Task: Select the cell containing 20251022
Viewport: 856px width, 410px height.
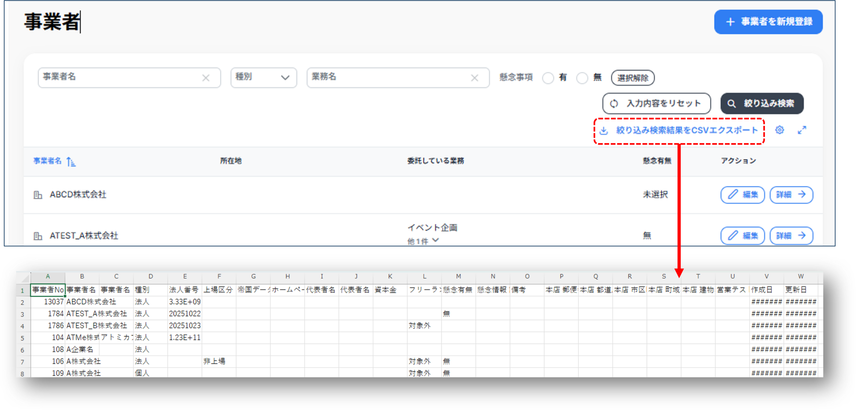Action: [185, 314]
